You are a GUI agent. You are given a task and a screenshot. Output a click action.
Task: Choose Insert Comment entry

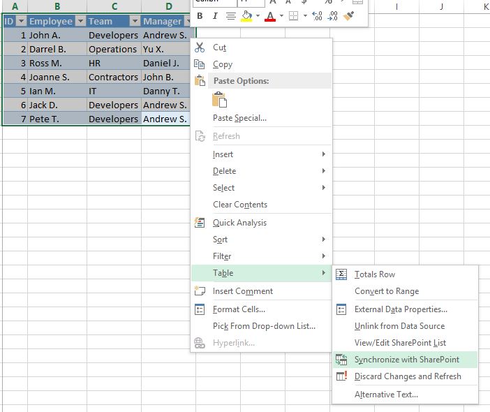[x=243, y=291]
